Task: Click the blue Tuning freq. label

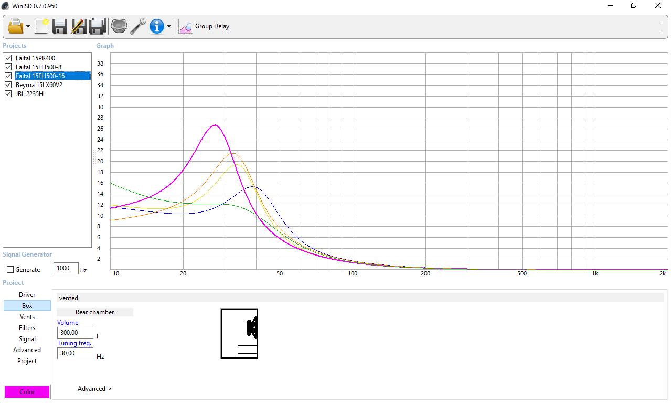Action: [74, 343]
